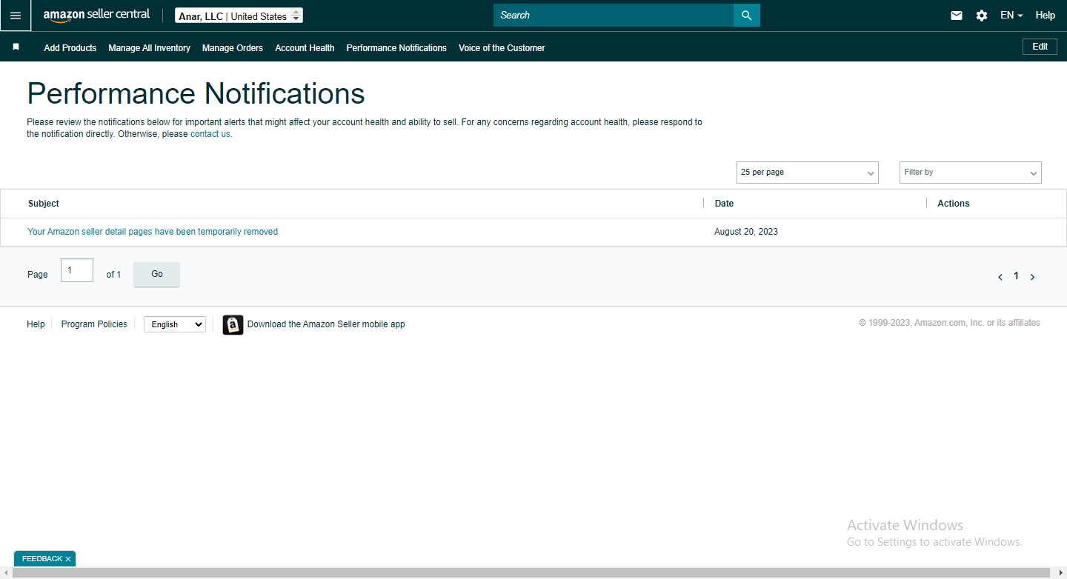Click the page number input box
This screenshot has width=1067, height=579.
coord(77,270)
